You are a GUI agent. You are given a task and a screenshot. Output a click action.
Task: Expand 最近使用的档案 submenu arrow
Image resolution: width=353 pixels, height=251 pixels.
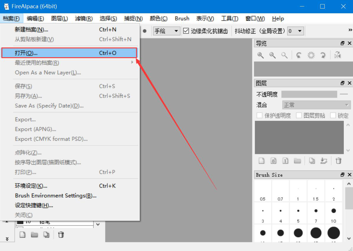132,62
